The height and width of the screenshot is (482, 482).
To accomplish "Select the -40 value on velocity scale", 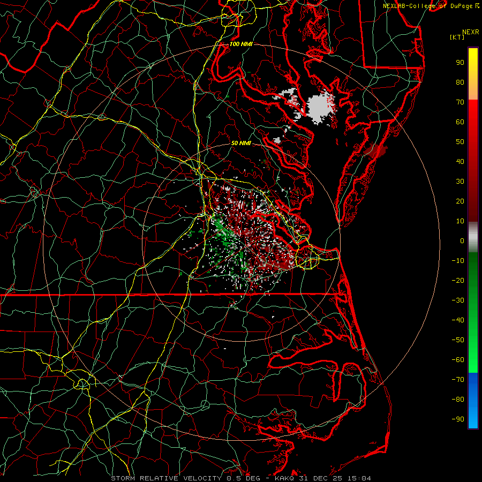I will (x=458, y=320).
